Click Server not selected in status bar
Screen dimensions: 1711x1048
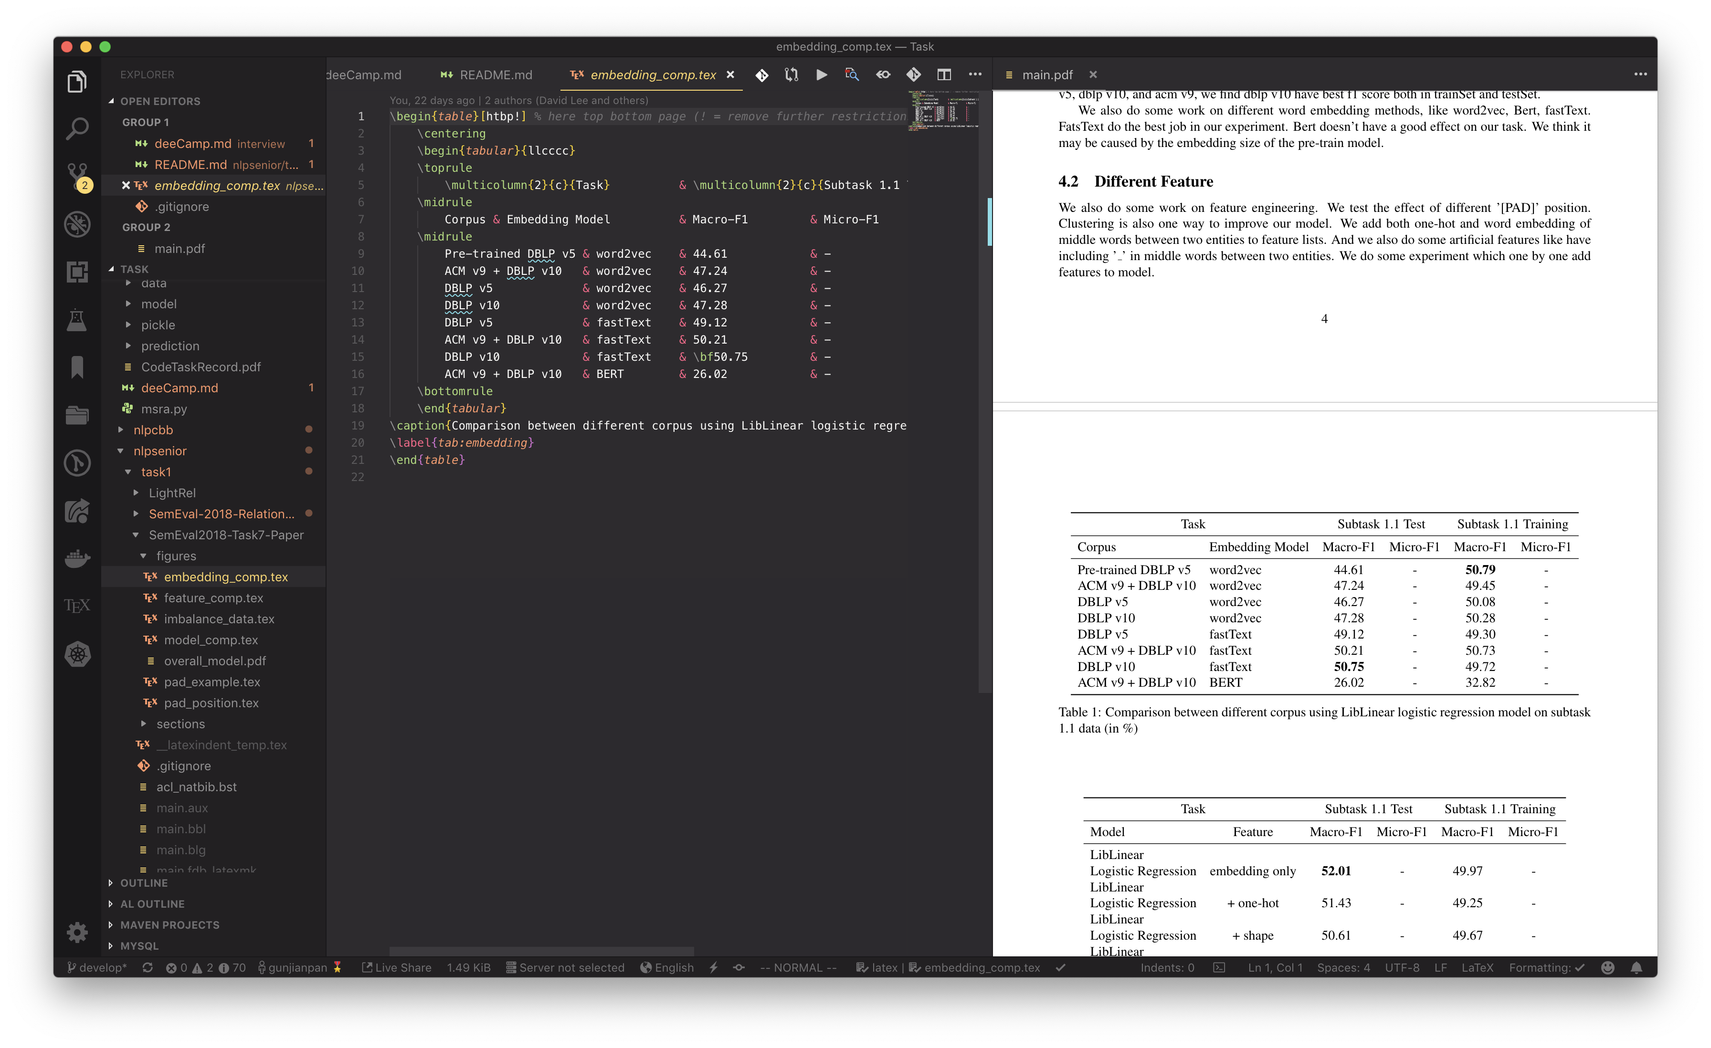point(565,967)
